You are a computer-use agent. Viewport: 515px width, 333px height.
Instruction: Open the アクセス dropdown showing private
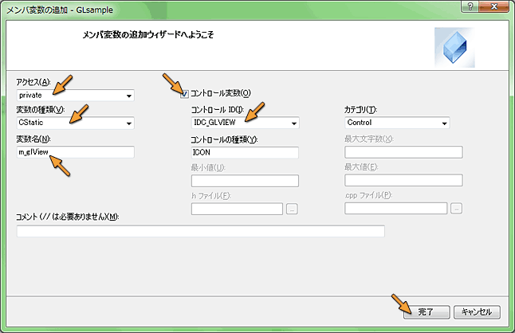pyautogui.click(x=75, y=96)
